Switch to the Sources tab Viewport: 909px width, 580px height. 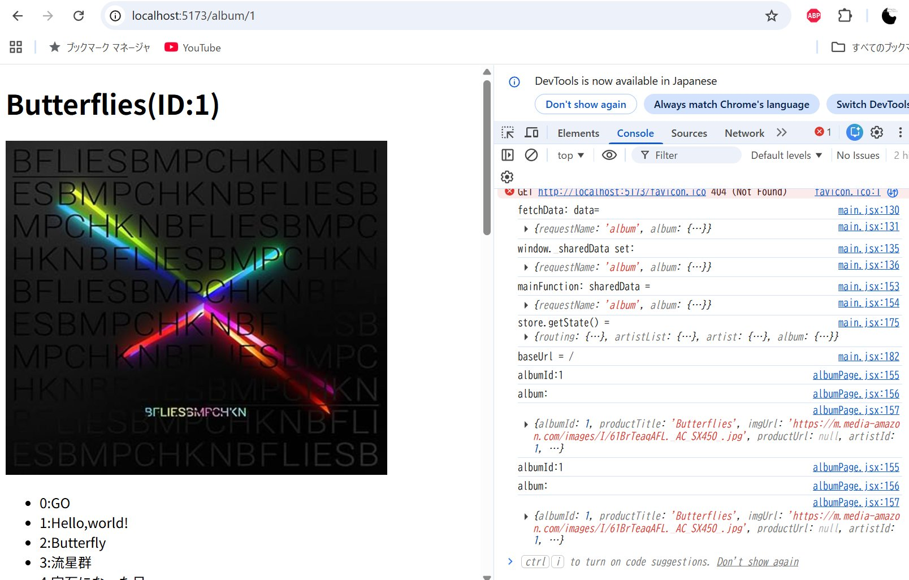(689, 133)
